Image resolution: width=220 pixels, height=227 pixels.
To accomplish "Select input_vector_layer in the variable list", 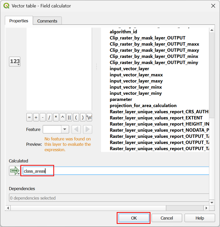I will [x=129, y=69].
